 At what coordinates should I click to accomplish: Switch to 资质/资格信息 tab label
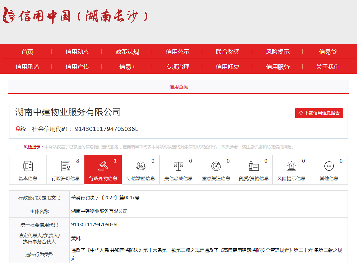click(x=253, y=178)
